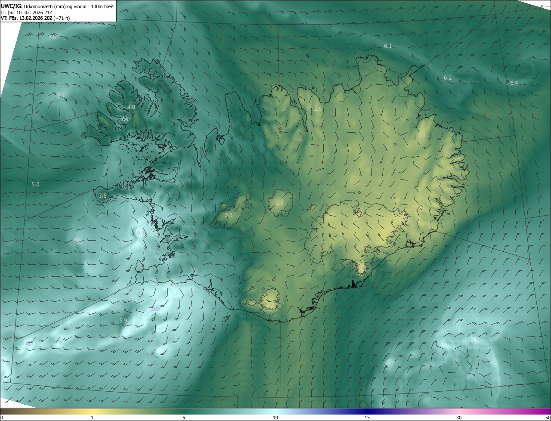Click the 5.9 value label

(123, 321)
